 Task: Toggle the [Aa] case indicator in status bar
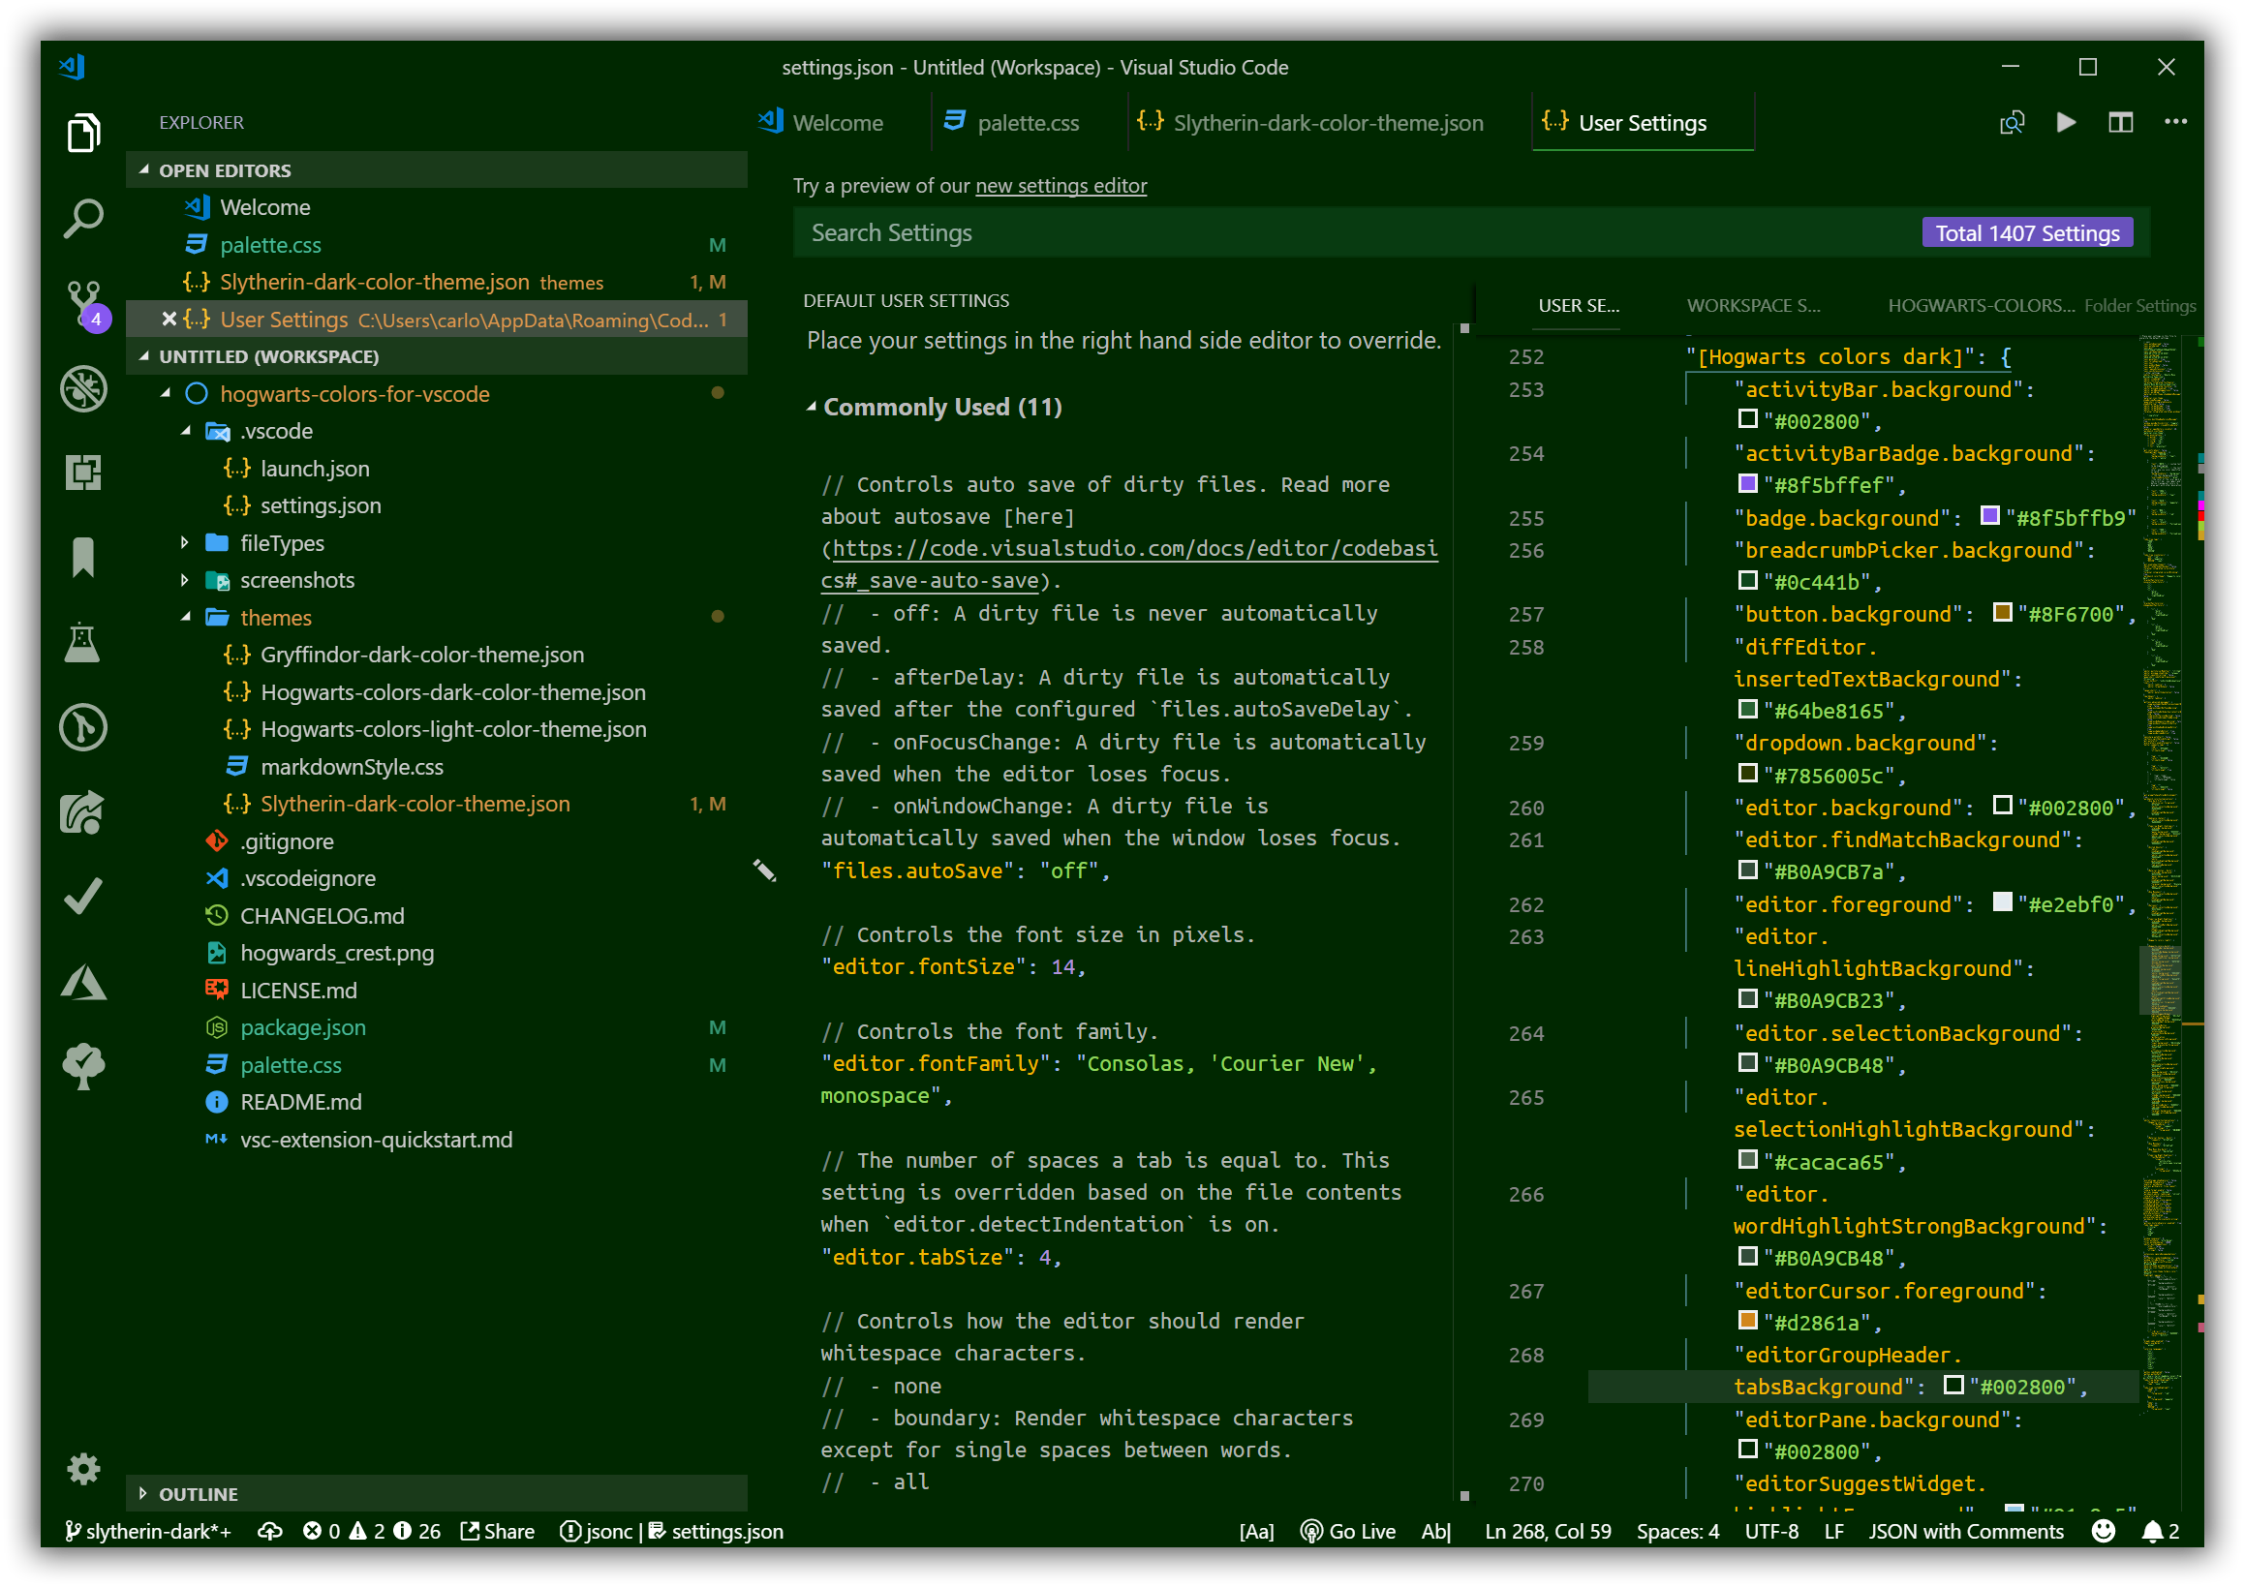point(1256,1531)
